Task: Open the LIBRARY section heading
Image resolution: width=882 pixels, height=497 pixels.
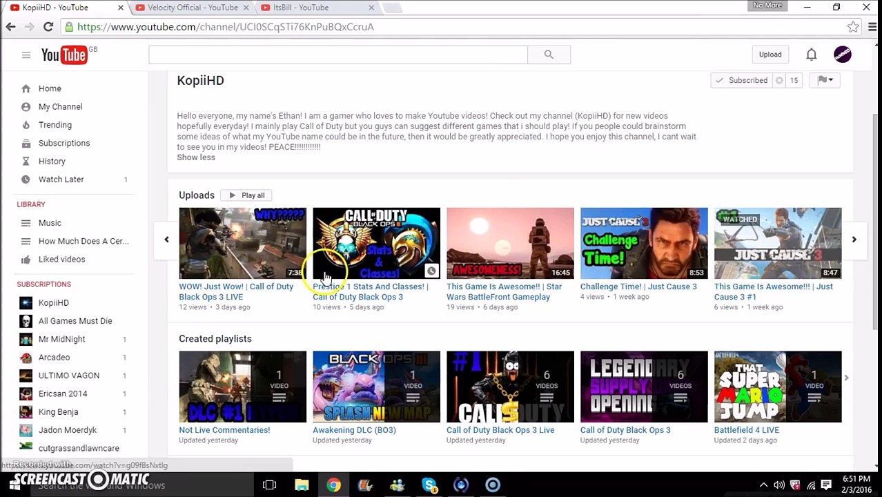Action: pos(31,204)
